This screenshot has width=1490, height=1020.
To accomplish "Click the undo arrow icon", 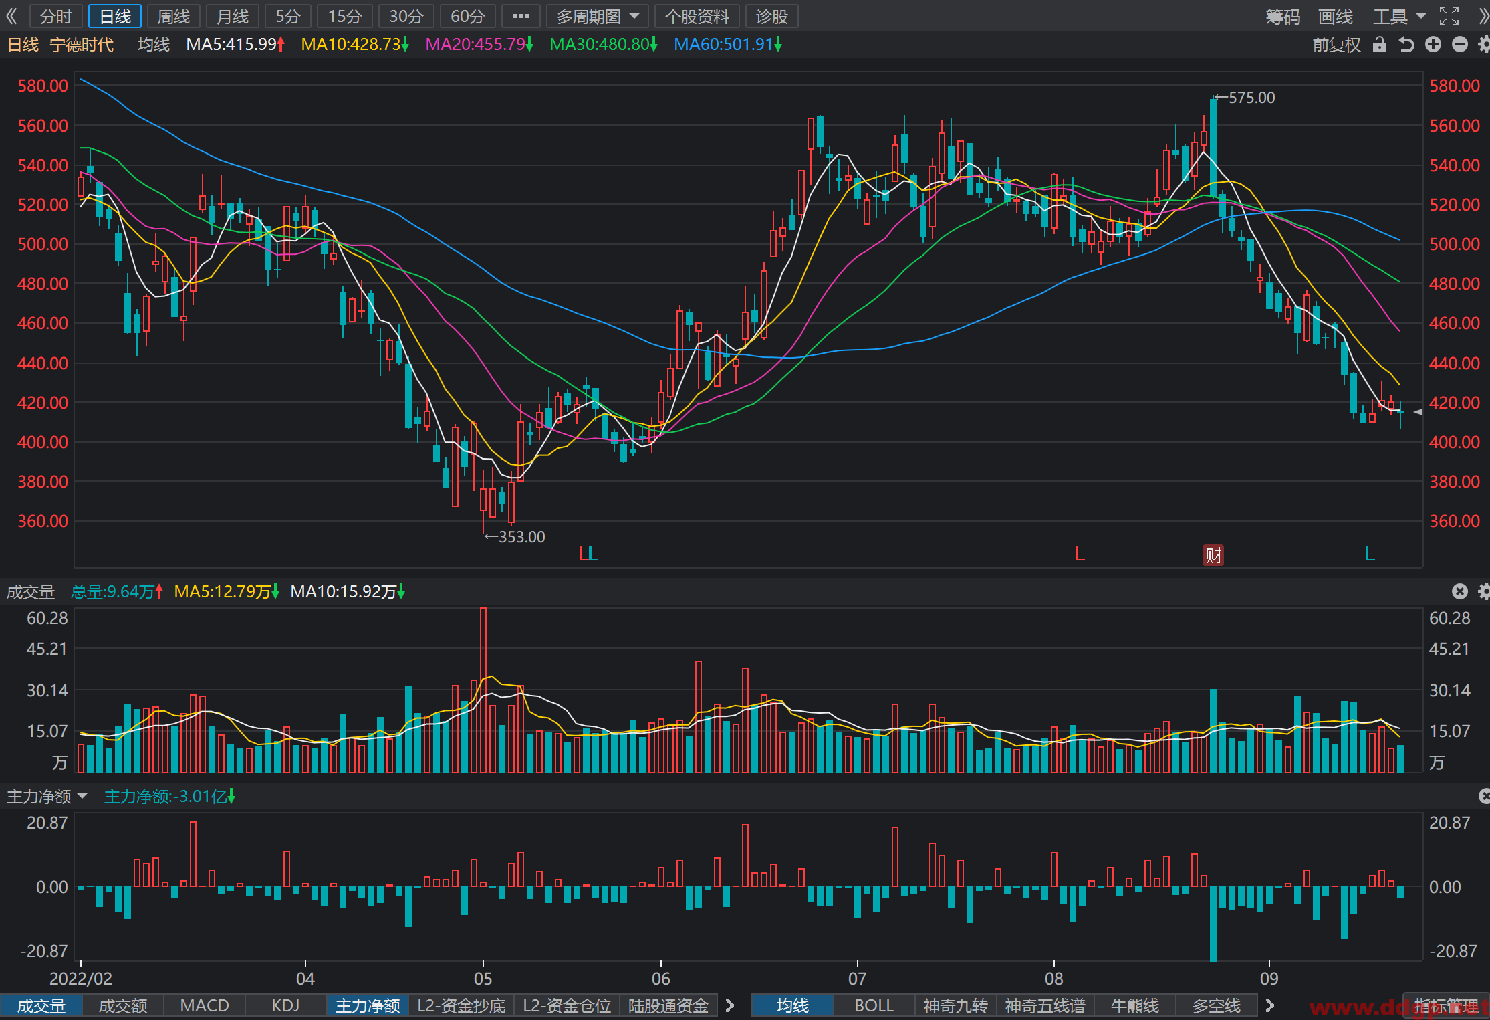I will pos(1406,45).
